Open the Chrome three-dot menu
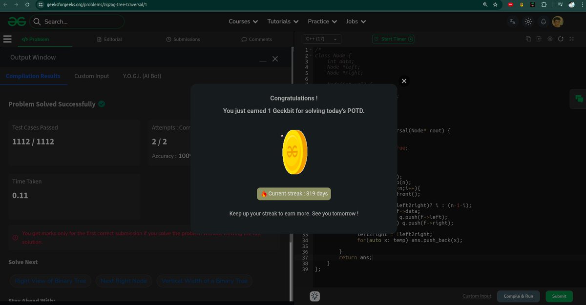586x305 pixels. [582, 4]
